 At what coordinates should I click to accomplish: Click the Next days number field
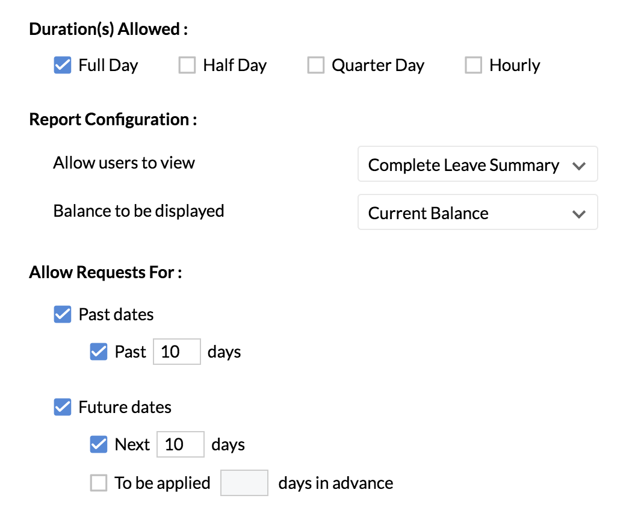tap(180, 444)
